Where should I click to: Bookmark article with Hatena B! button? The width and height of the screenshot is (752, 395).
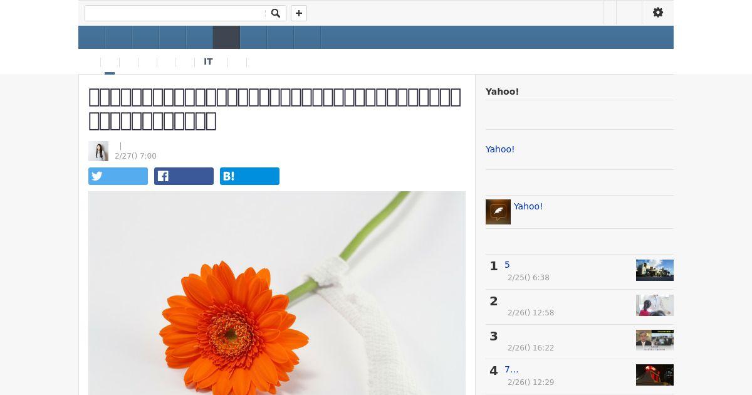tap(249, 176)
